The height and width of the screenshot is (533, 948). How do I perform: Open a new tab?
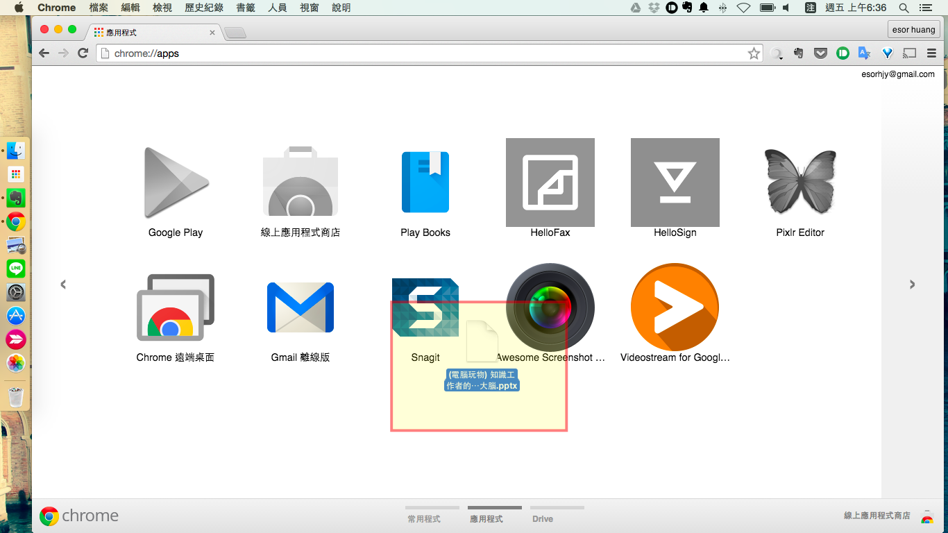[x=236, y=33]
